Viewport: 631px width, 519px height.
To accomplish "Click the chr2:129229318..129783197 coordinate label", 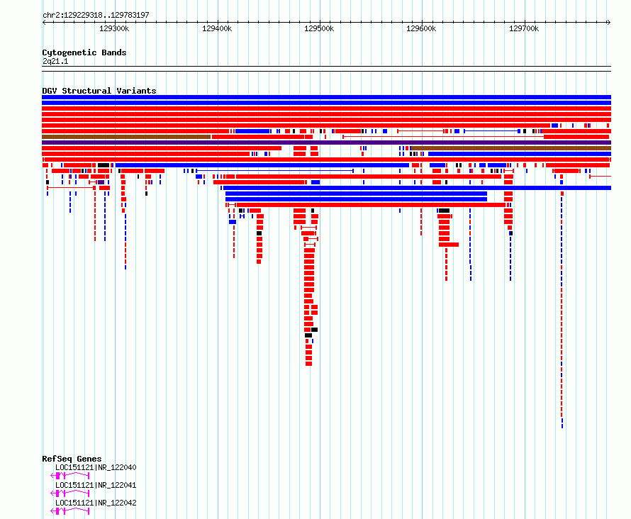I will [x=96, y=16].
